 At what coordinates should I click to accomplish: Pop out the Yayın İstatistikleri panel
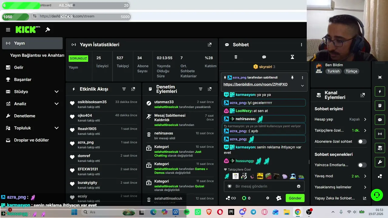[x=209, y=45]
